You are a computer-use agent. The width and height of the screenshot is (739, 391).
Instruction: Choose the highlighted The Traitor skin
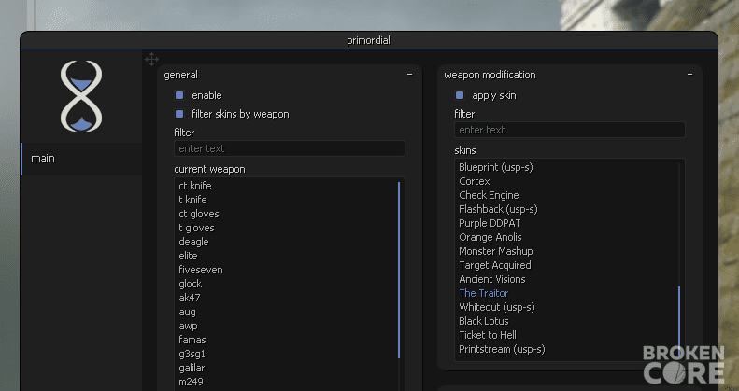[484, 293]
